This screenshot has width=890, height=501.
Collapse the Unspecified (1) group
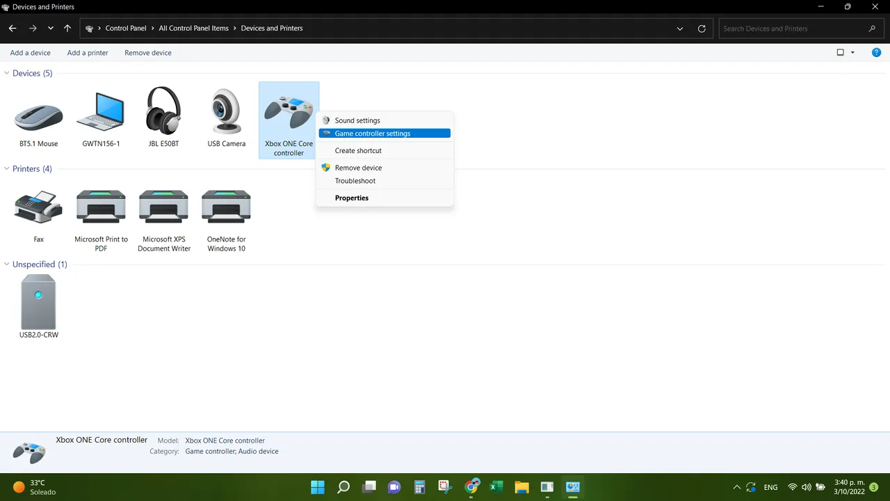click(7, 264)
